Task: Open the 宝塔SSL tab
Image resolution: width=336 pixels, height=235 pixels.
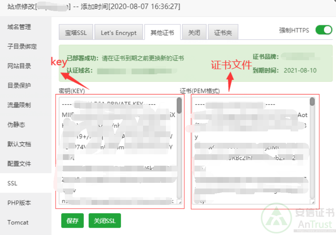Action: [x=76, y=33]
